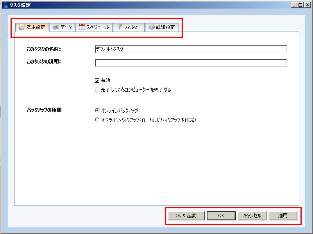Screen dimensions: 313x234
Task: Switch to the スケジュール tab
Action: point(94,27)
